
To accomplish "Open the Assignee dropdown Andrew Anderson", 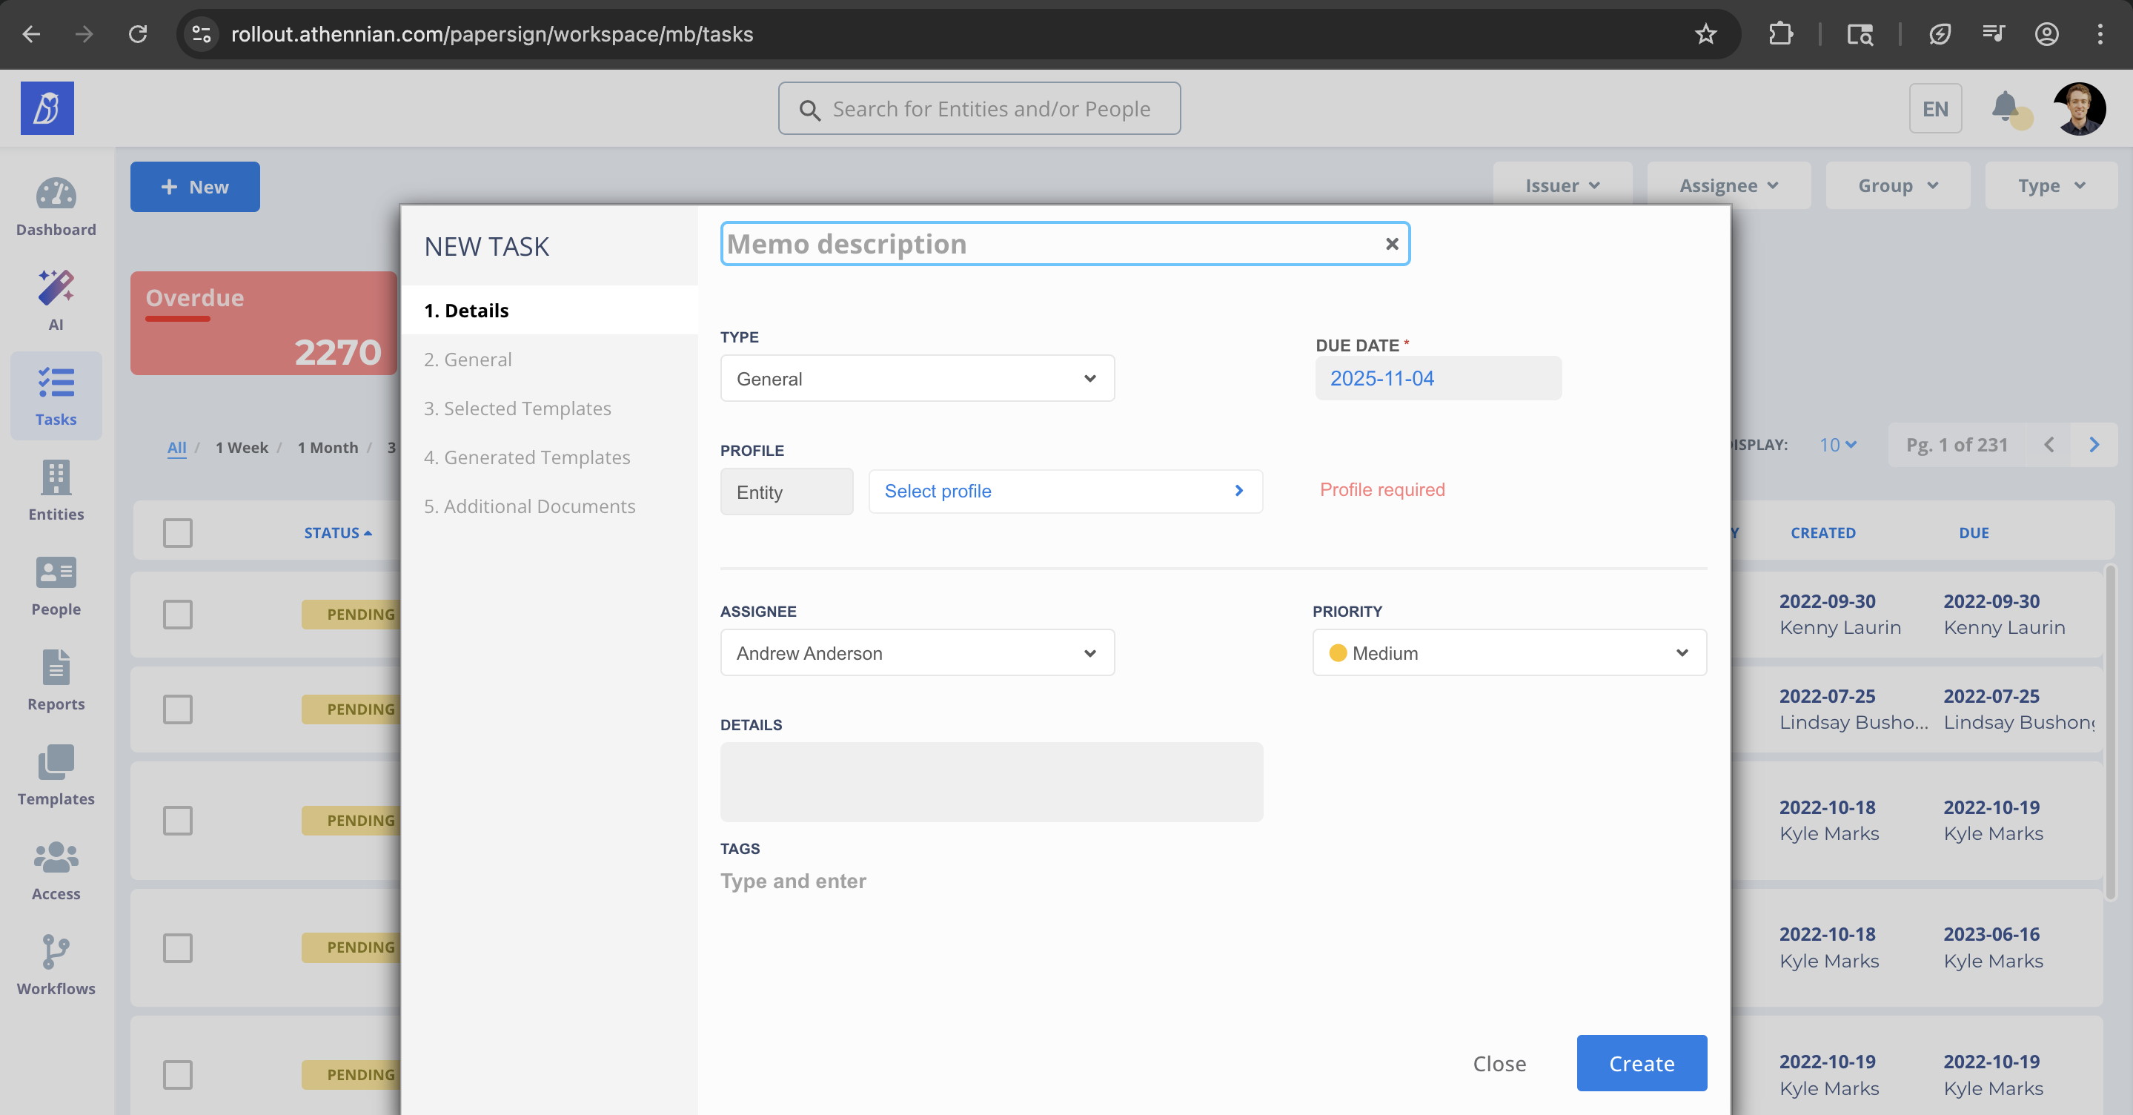I will 917,652.
